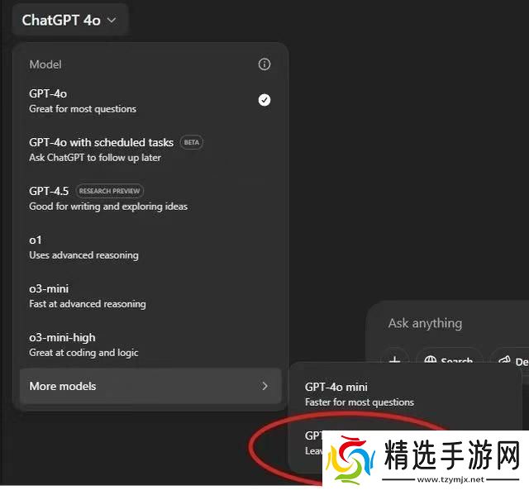529x490 pixels.
Task: Choose o3-mini-high for coding and logic
Action: (150, 345)
